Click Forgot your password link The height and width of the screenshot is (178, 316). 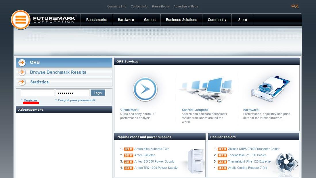(x=77, y=100)
